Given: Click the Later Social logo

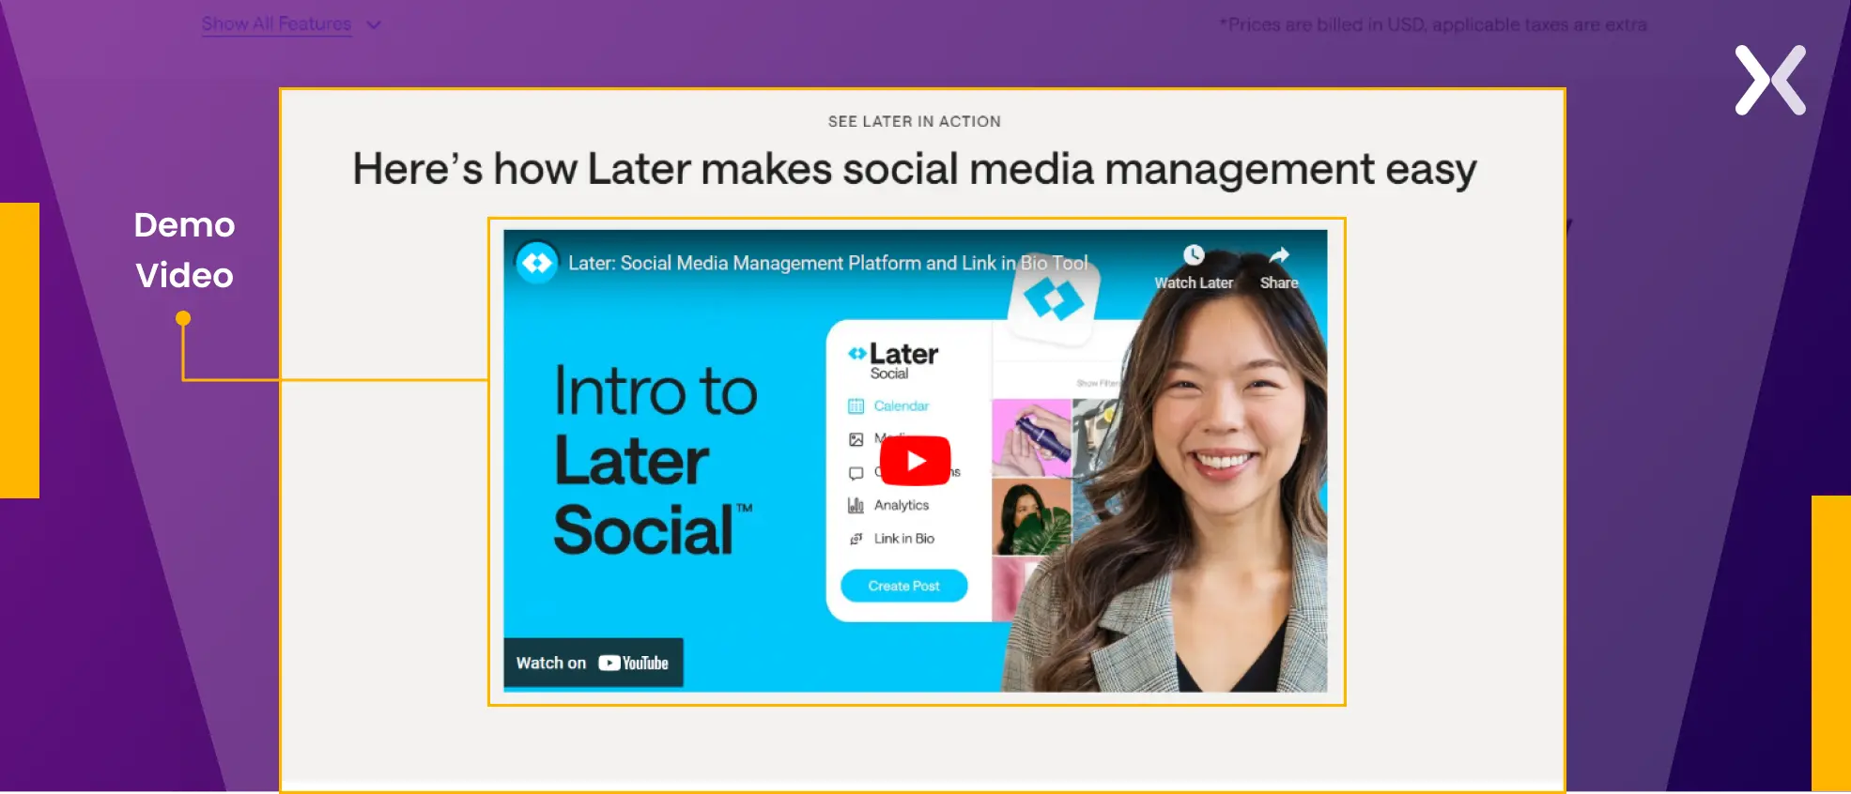Looking at the screenshot, I should click(x=893, y=361).
